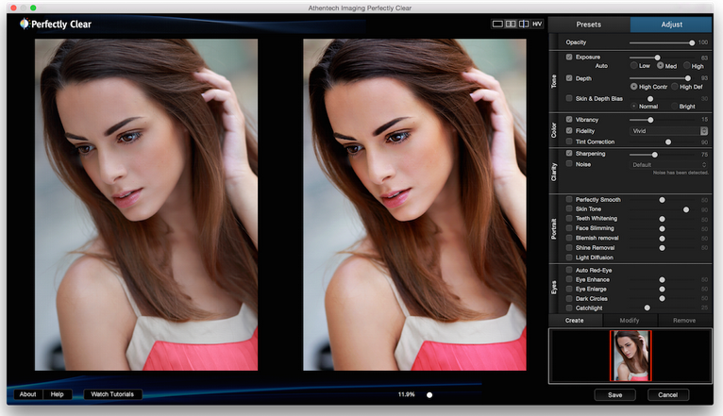Switch to single image view icon
The height and width of the screenshot is (416, 723).
497,24
